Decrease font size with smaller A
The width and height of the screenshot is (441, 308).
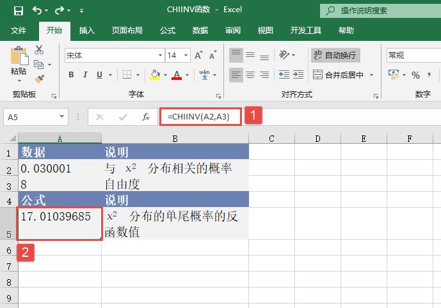pos(213,55)
